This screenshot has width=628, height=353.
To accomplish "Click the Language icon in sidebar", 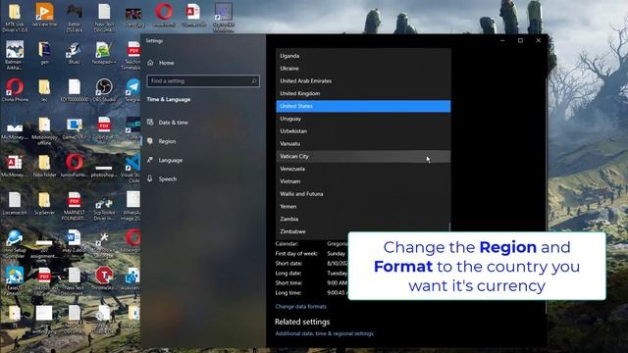I will click(150, 160).
